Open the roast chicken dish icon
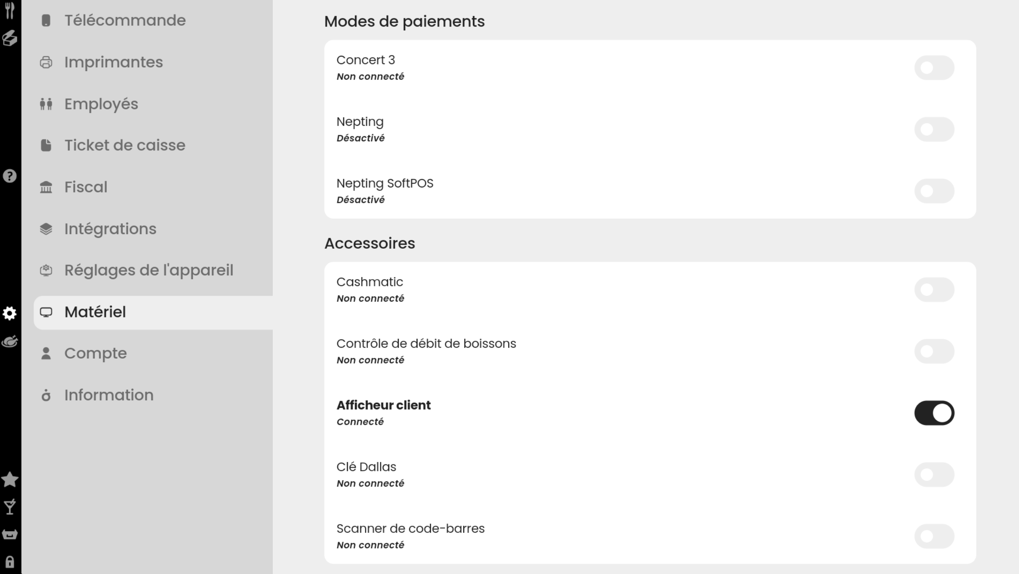 (x=10, y=342)
